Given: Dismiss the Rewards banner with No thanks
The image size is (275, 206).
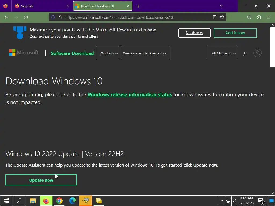Looking at the screenshot, I should (x=194, y=33).
